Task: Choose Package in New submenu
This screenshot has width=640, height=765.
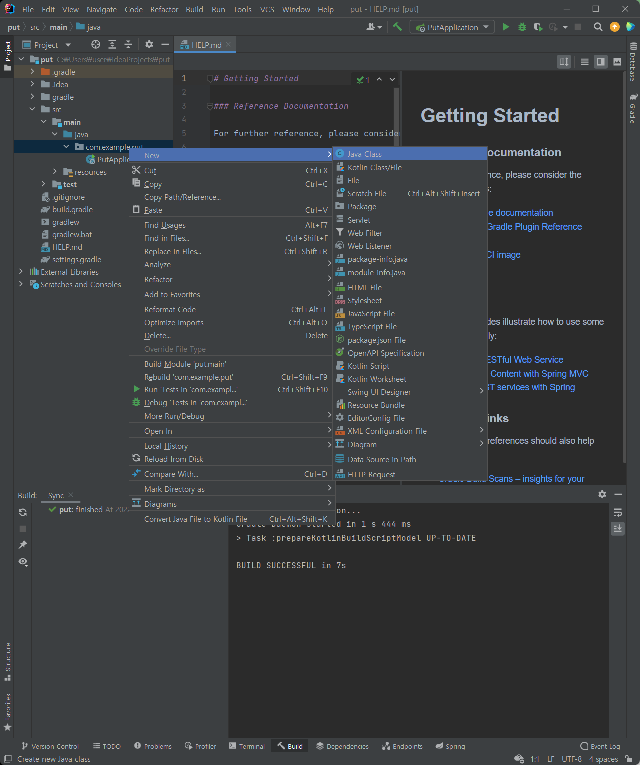Action: point(410,206)
